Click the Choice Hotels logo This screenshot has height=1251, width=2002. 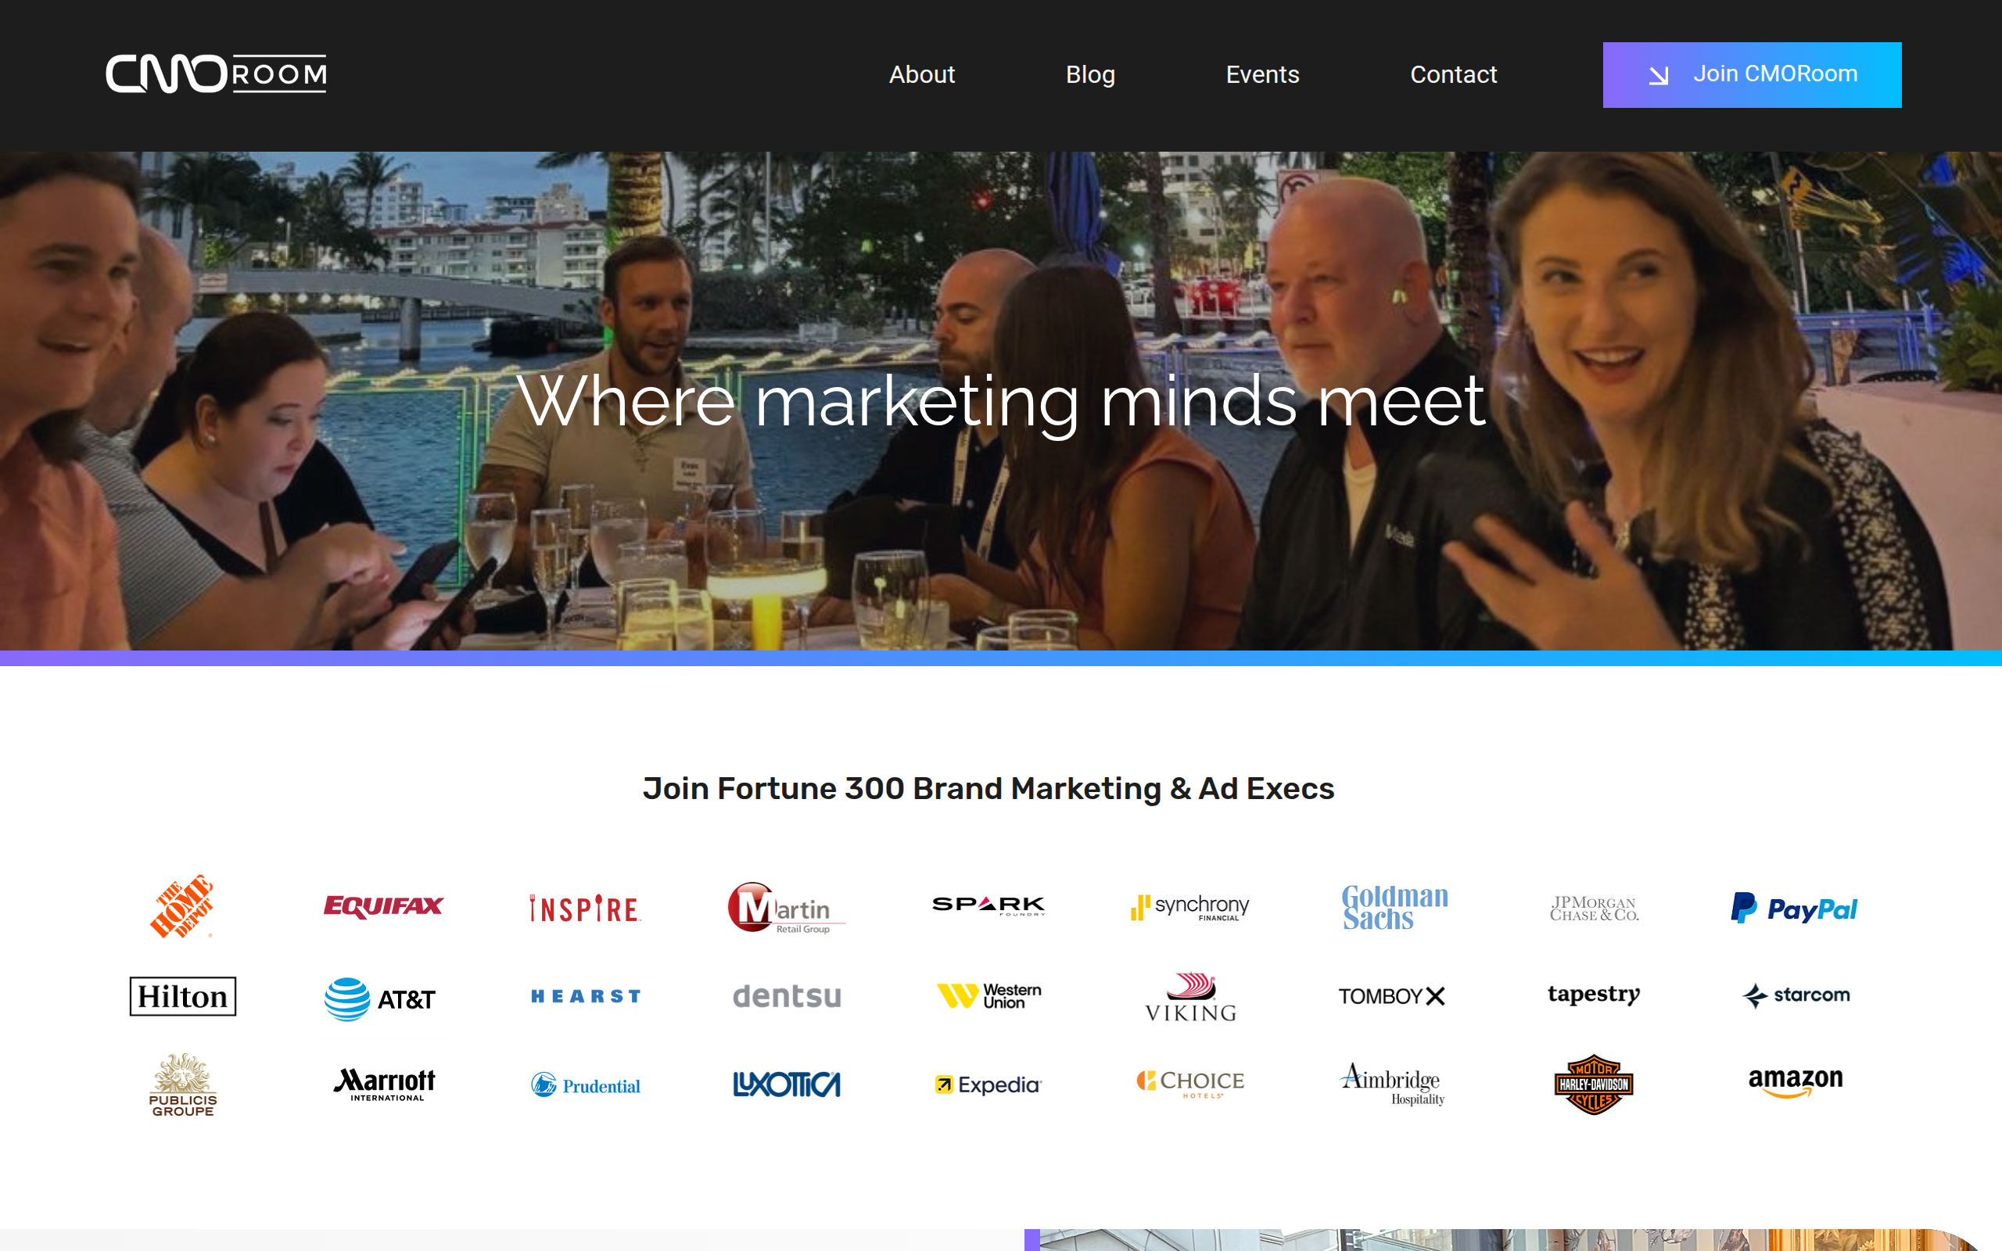pyautogui.click(x=1189, y=1083)
